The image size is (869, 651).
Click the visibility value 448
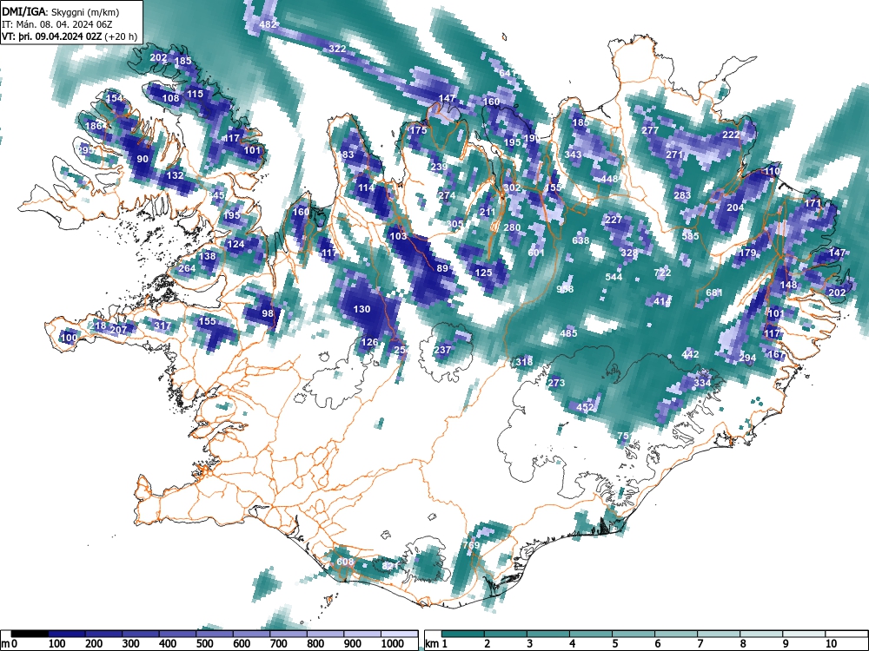pos(609,179)
